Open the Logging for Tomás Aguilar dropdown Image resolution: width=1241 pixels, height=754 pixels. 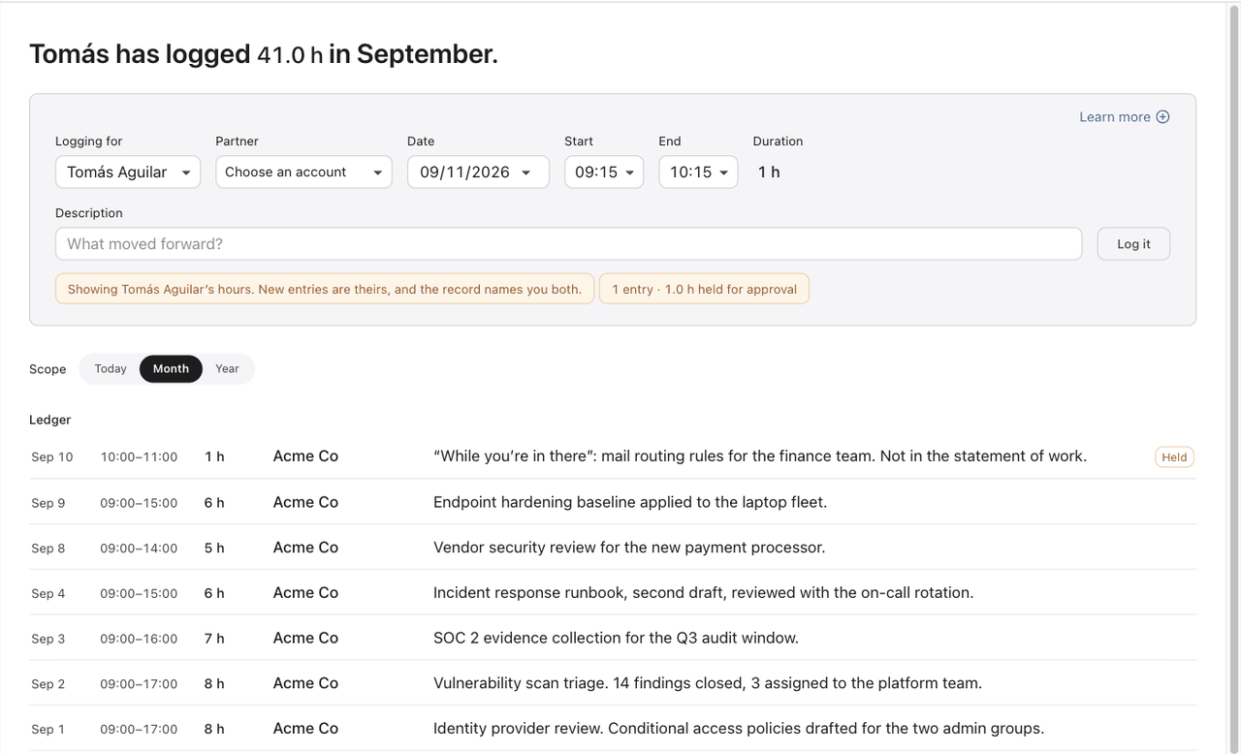[x=128, y=172]
